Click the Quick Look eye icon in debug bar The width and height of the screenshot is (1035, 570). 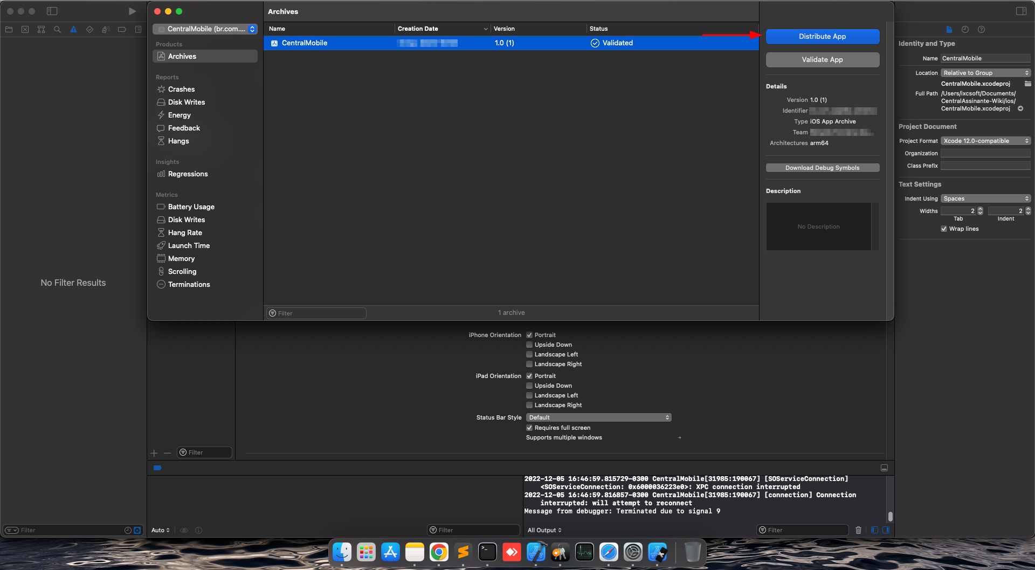tap(184, 530)
